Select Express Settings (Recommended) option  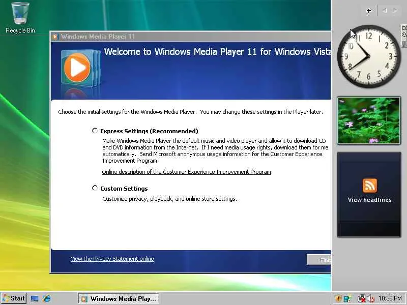95,131
